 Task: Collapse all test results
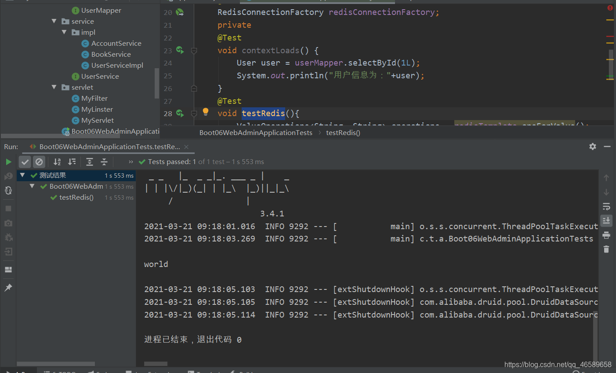pyautogui.click(x=104, y=162)
